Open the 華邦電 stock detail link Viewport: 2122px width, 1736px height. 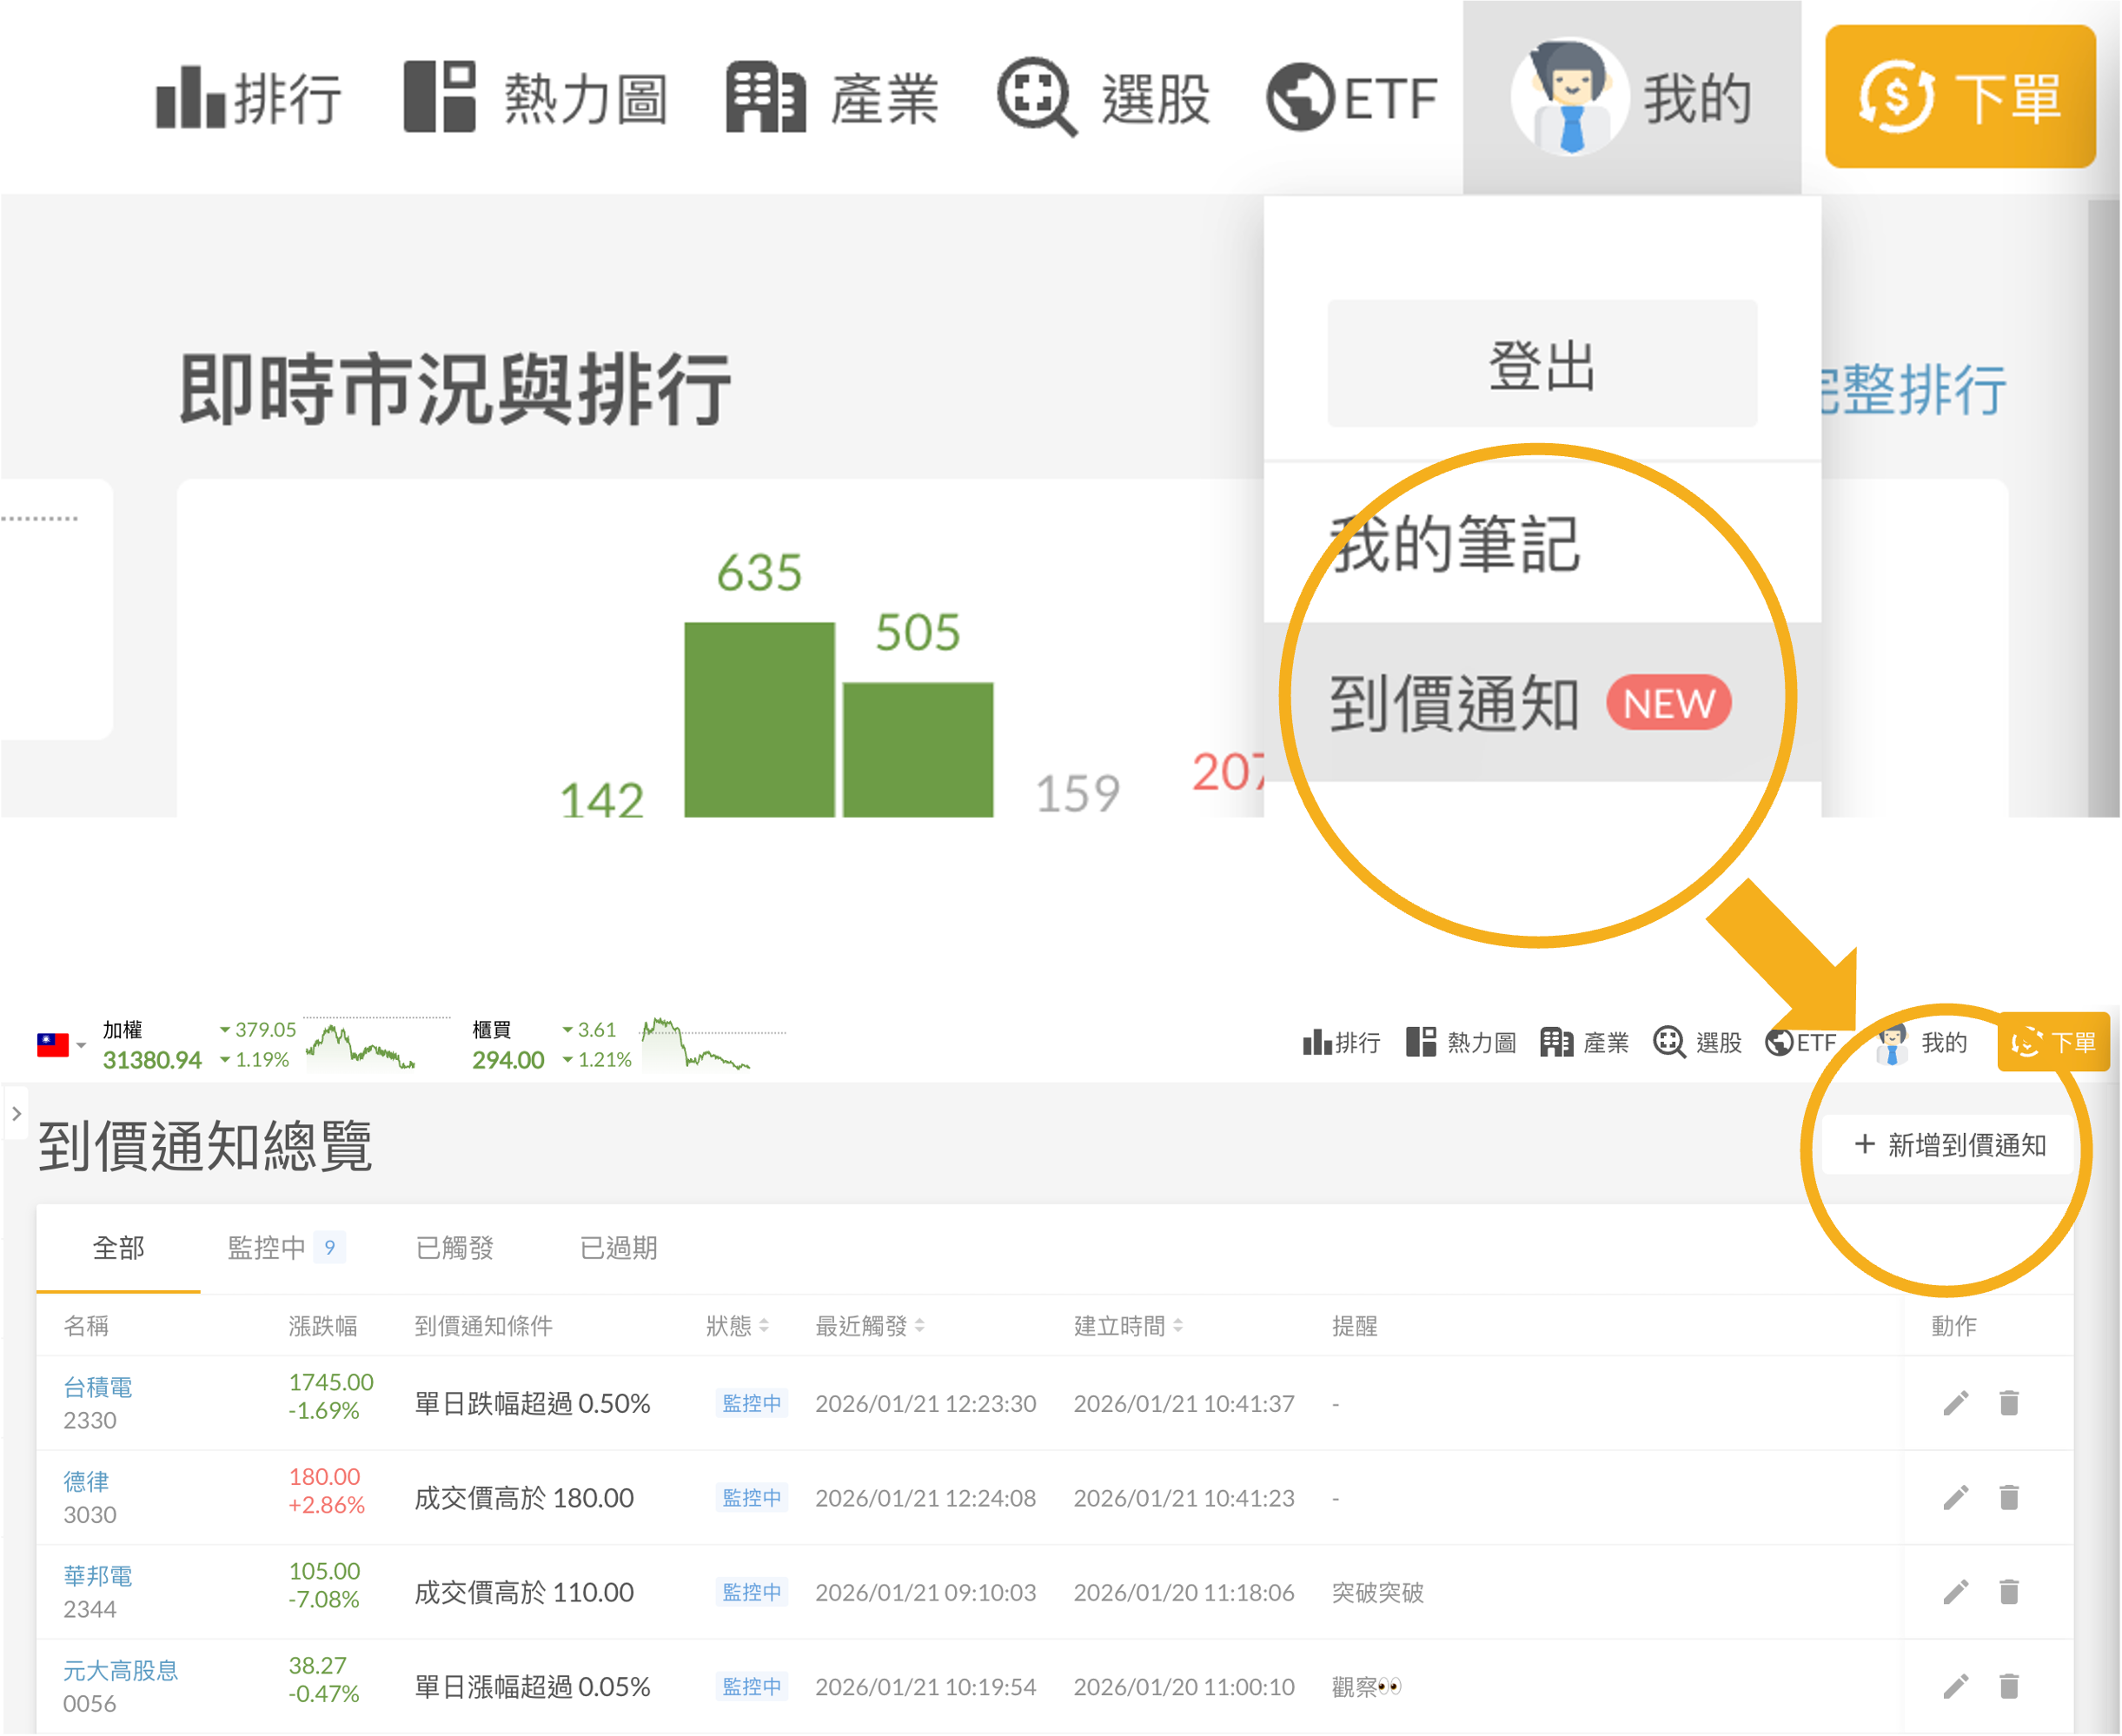(97, 1574)
